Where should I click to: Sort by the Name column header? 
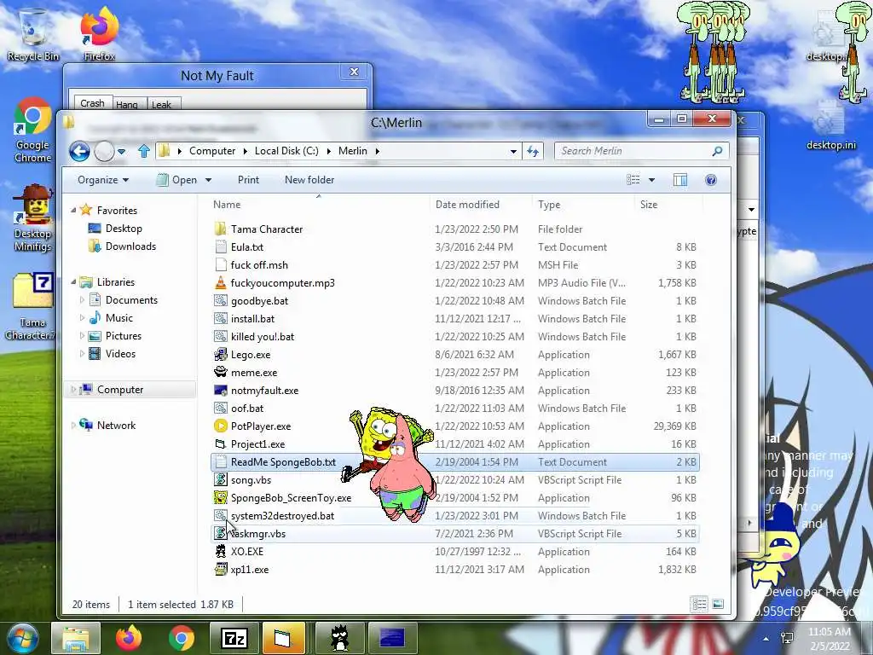pos(321,205)
